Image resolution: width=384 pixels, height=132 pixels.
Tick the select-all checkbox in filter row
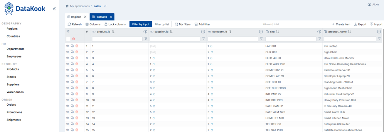point(68,39)
